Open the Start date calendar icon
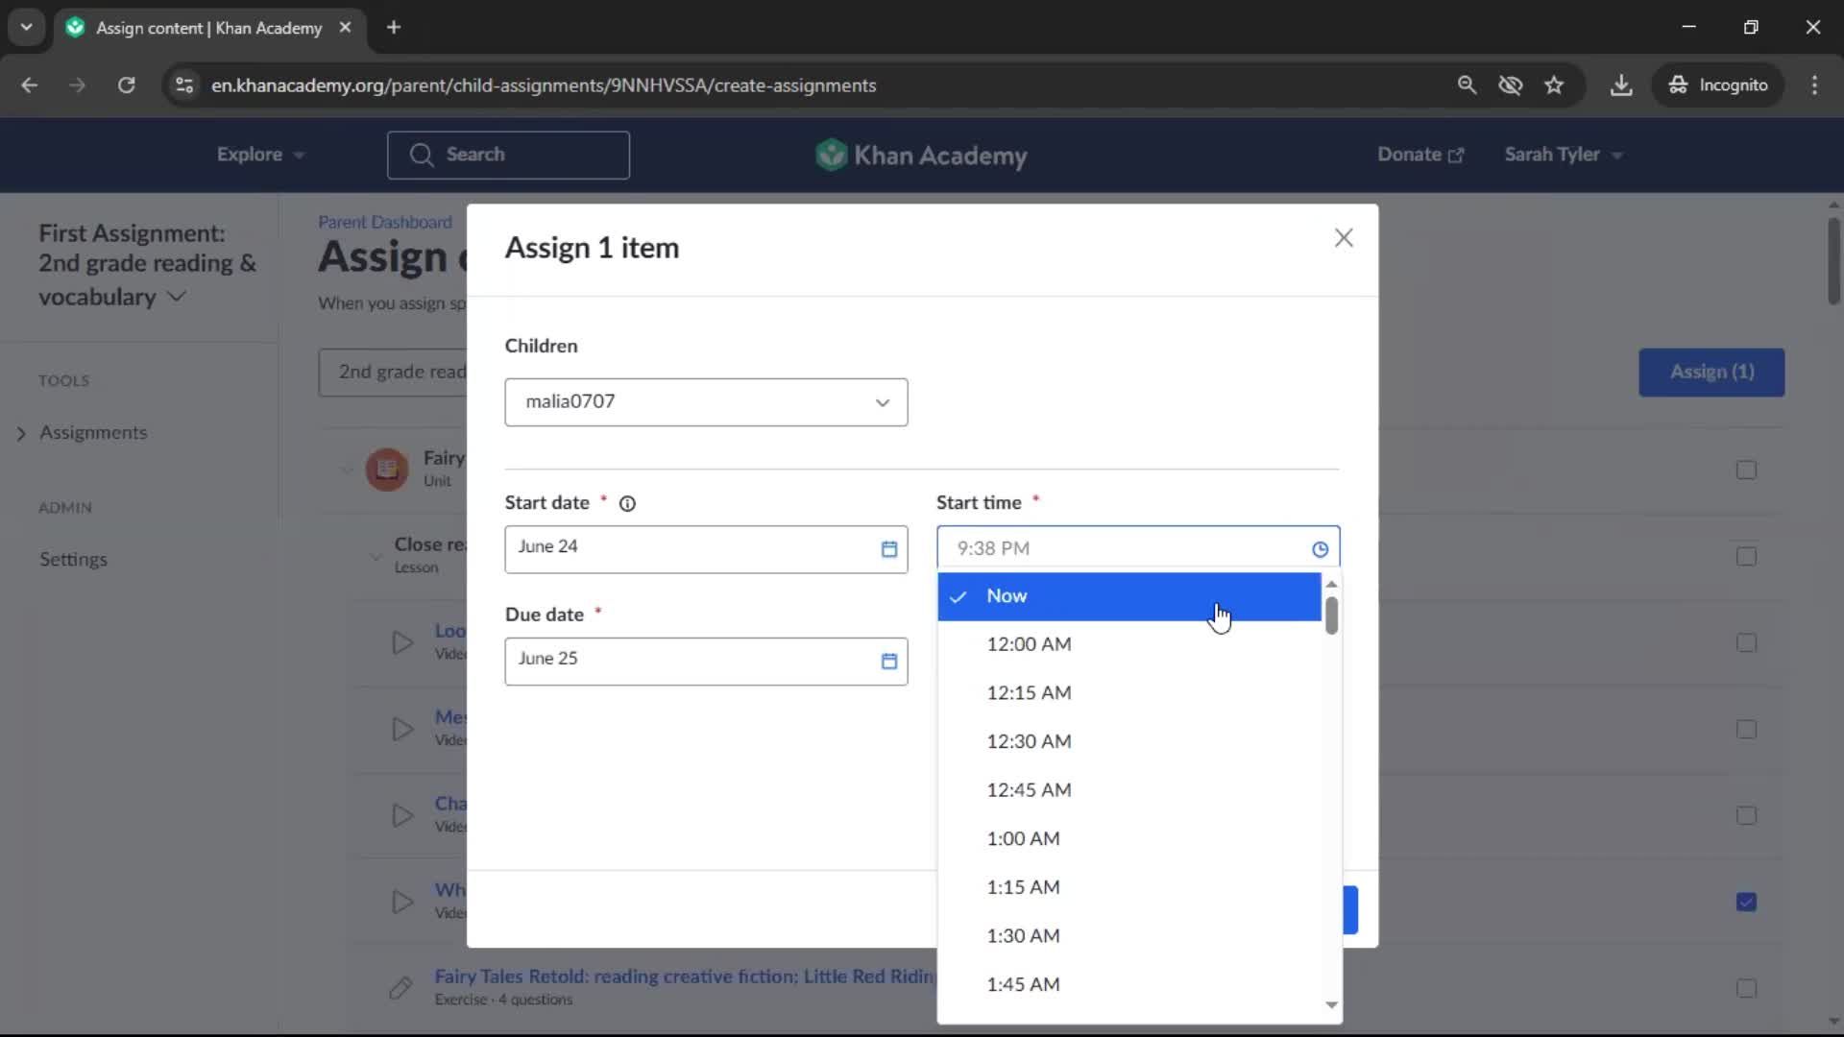The height and width of the screenshot is (1037, 1844). point(889,549)
